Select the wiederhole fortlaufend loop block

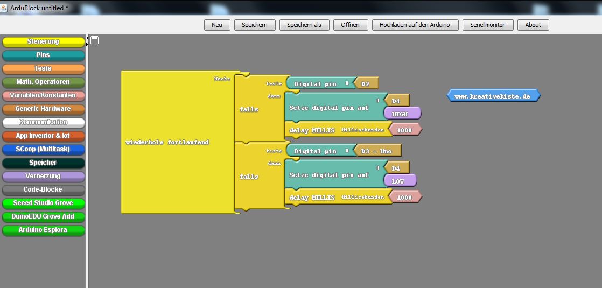point(167,142)
